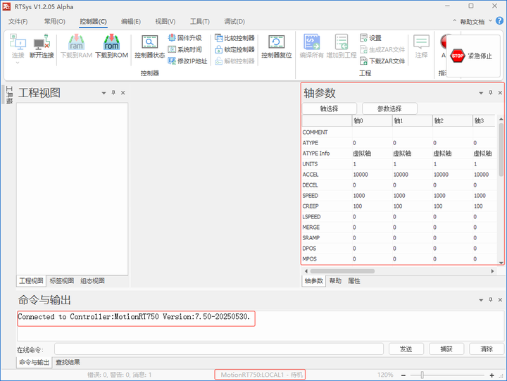The width and height of the screenshot is (507, 381).
Task: Pin the 命令与输出 panel
Action: tap(491, 300)
